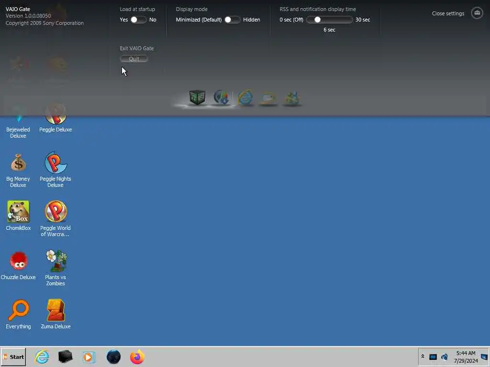The height and width of the screenshot is (367, 490).
Task: Open the media player in the taskbar
Action: (89, 357)
